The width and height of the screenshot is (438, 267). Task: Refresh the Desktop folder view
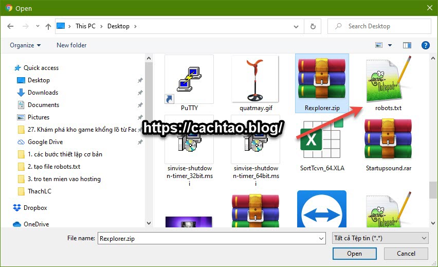(x=313, y=26)
